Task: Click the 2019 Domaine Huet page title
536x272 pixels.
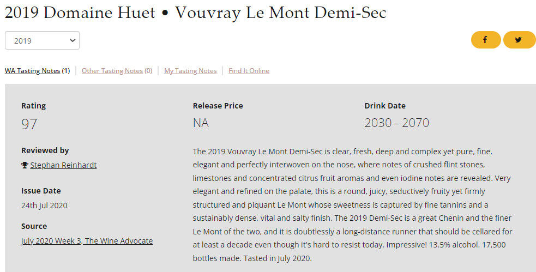Action: click(195, 13)
